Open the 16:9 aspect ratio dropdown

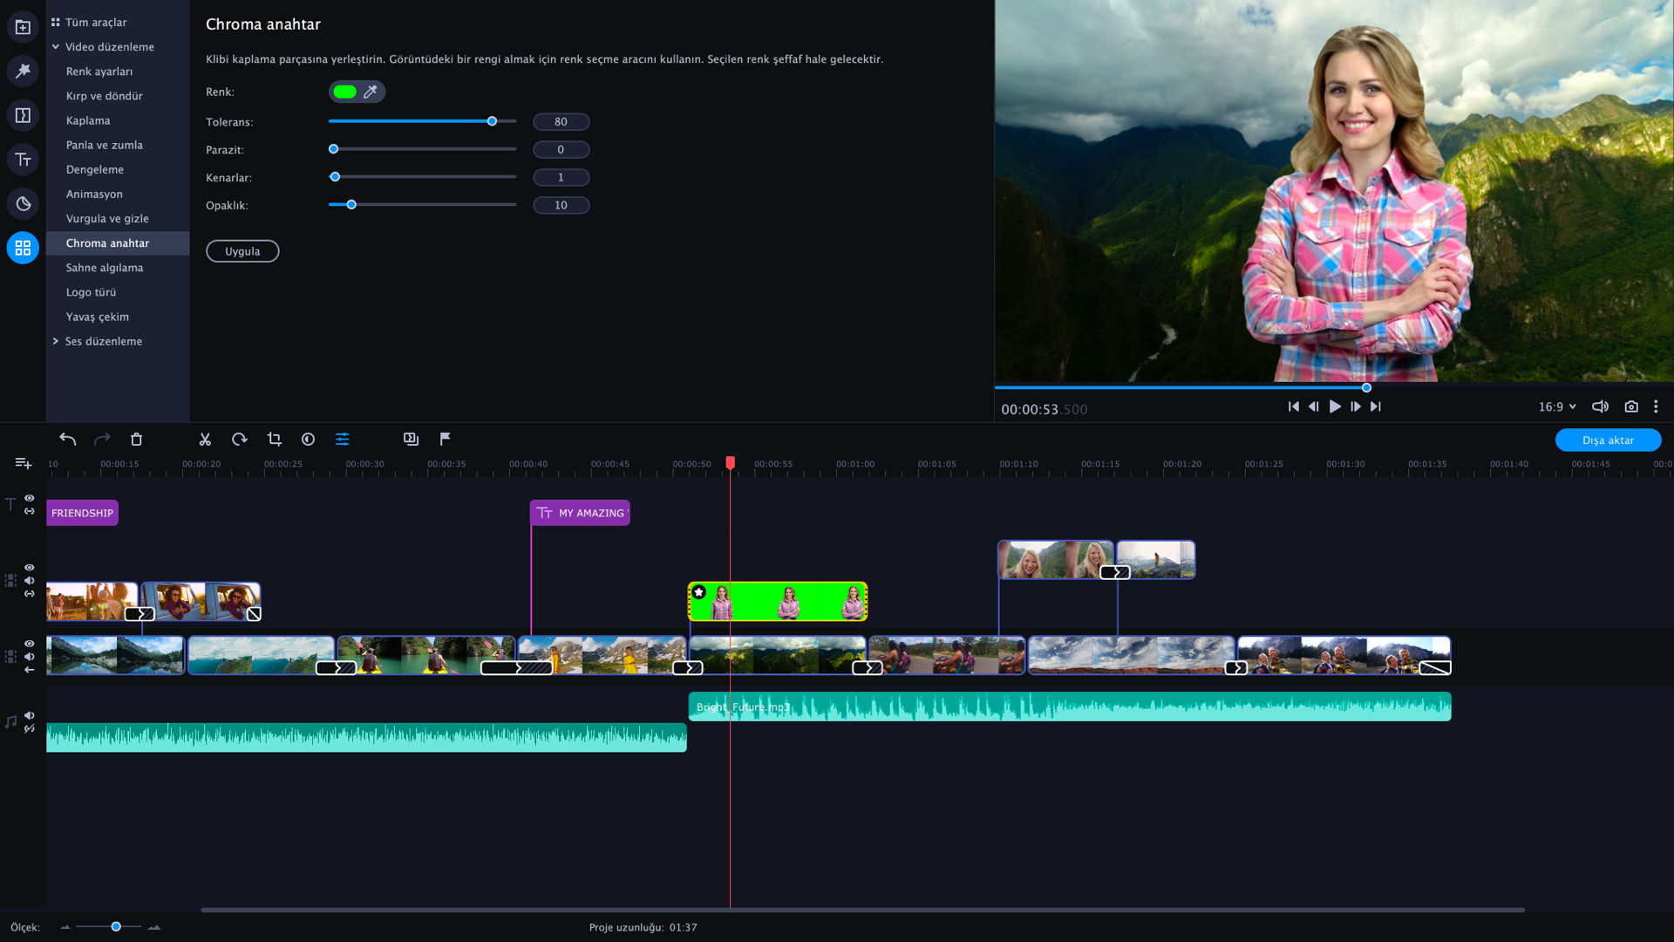click(1557, 406)
